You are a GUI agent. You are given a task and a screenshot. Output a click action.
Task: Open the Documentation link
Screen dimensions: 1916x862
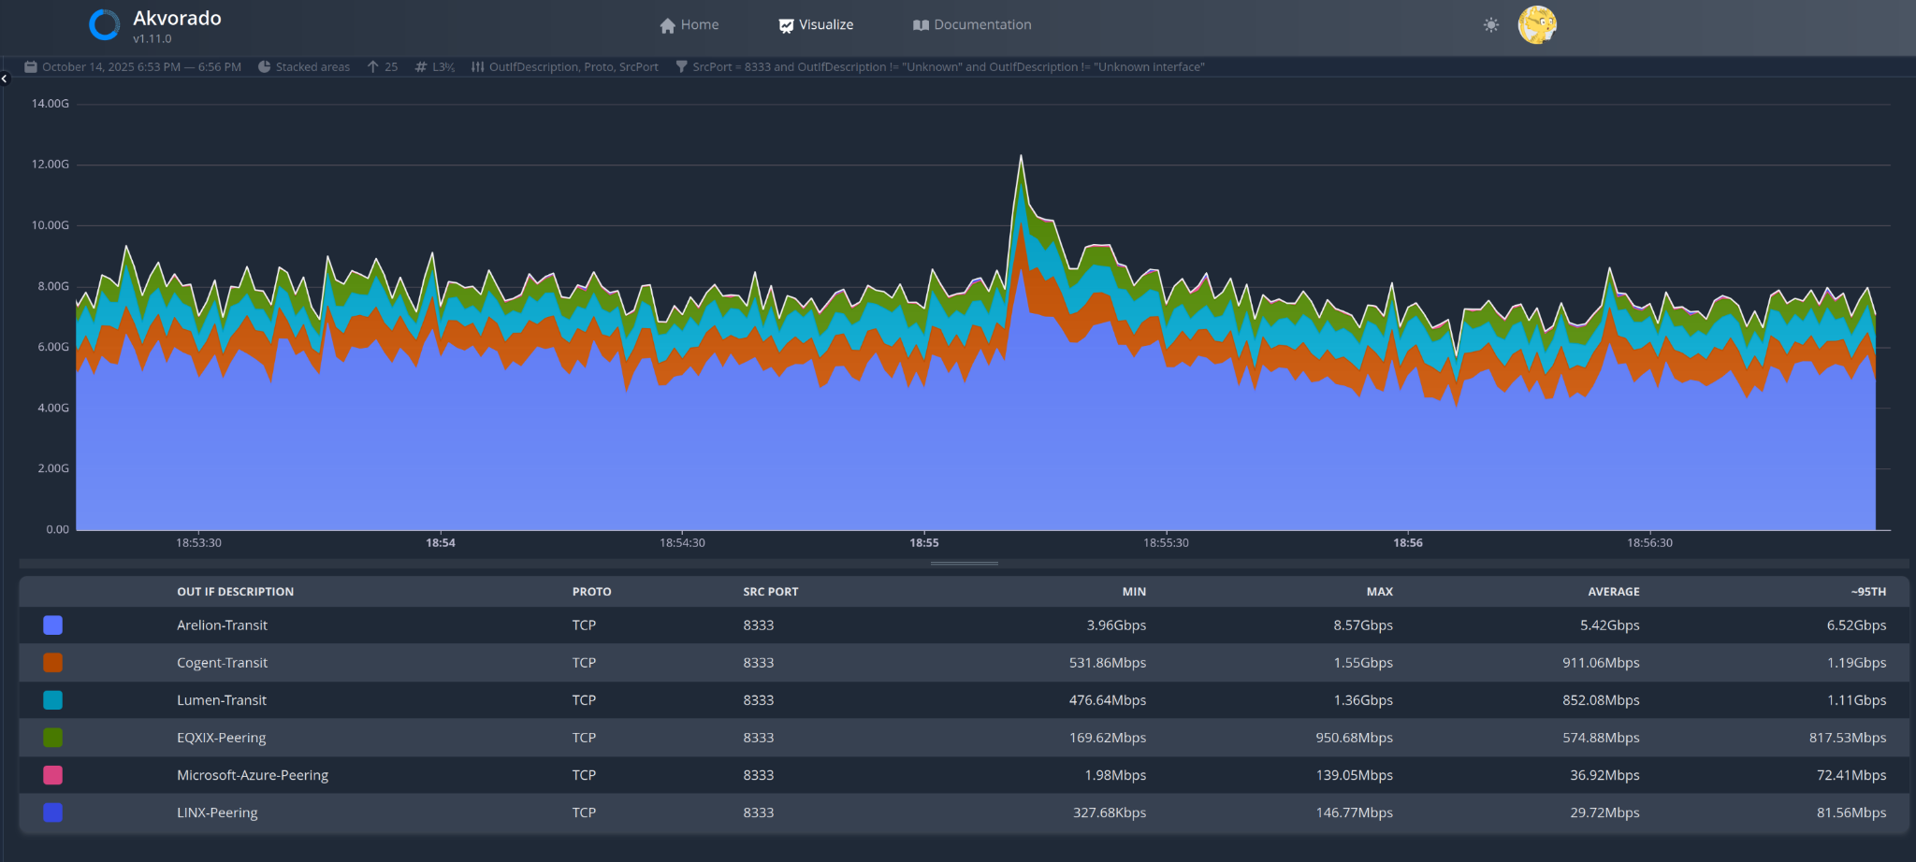point(972,25)
